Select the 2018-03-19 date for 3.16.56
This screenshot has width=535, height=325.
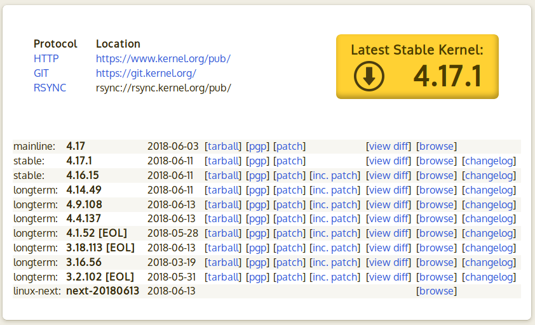click(x=172, y=263)
